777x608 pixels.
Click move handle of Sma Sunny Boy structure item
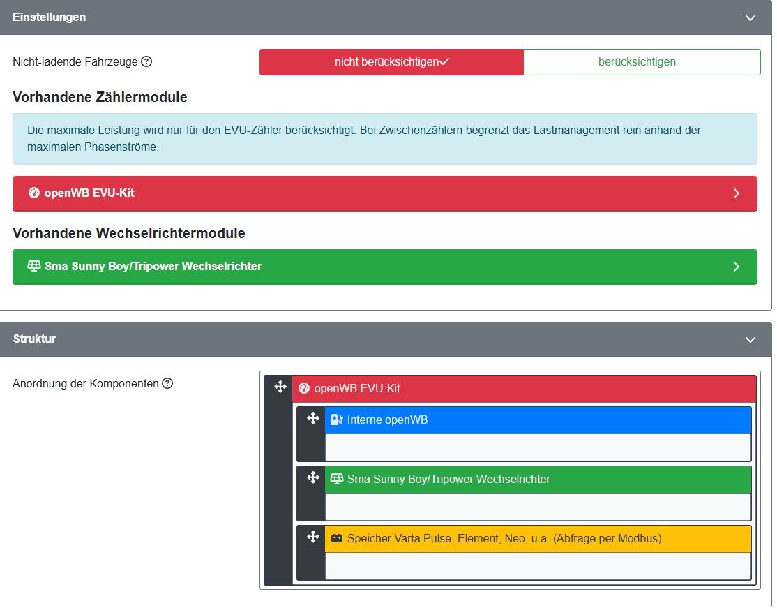click(x=313, y=478)
